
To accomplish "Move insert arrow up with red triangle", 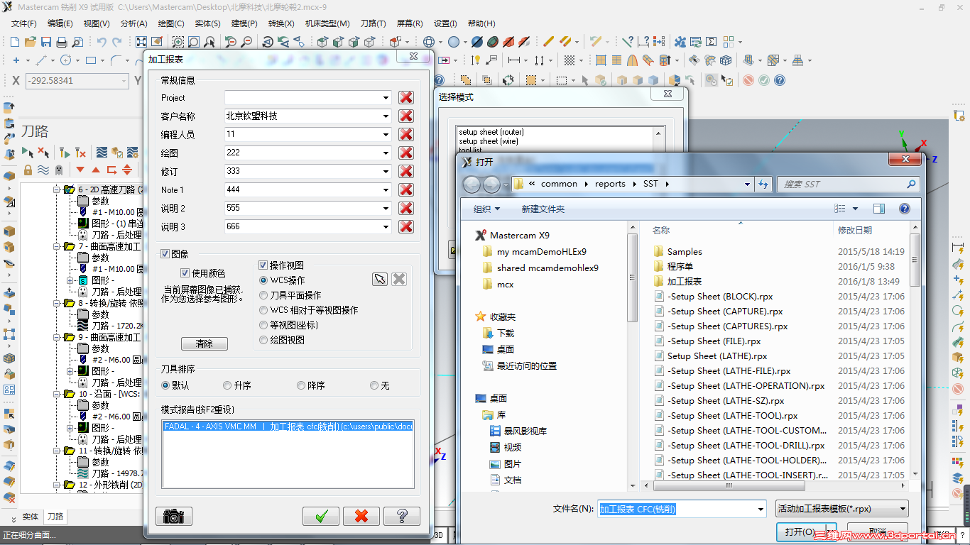I will [x=96, y=170].
